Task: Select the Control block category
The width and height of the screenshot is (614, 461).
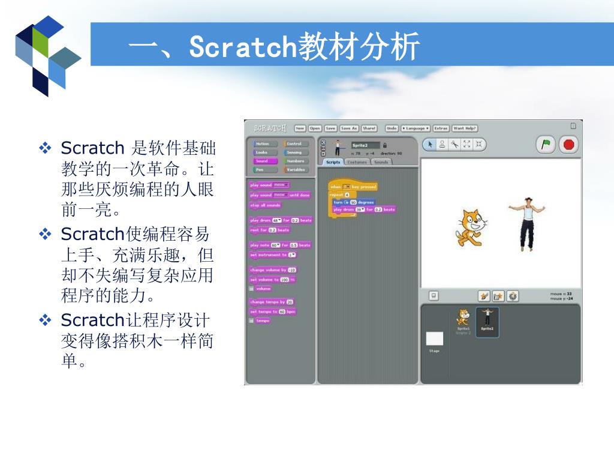Action: [296, 144]
